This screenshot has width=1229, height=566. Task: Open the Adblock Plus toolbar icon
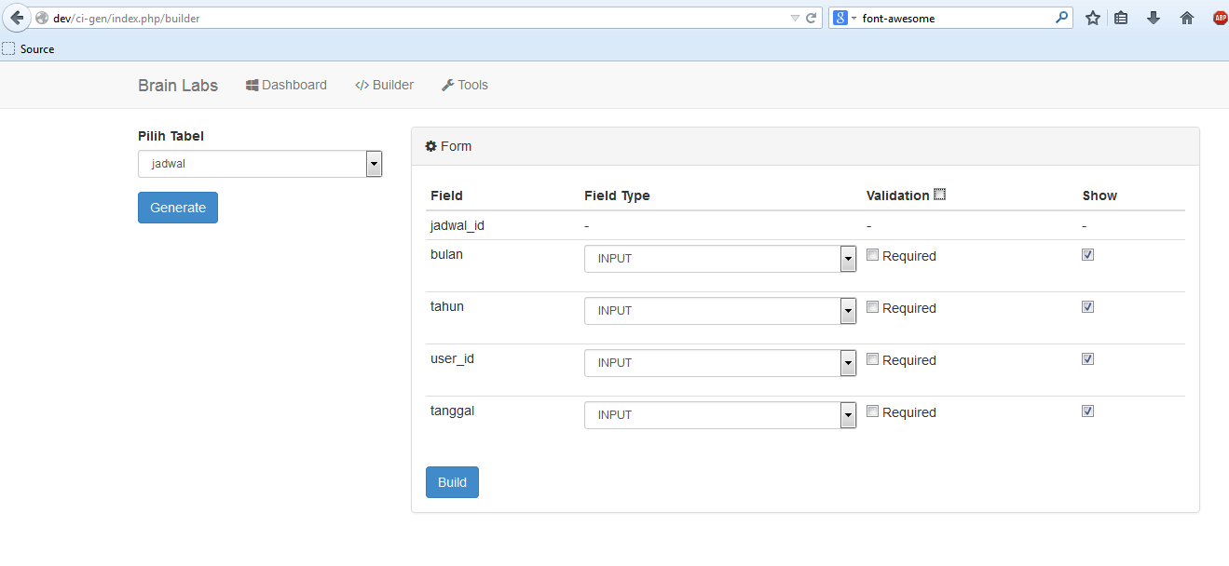pos(1220,17)
